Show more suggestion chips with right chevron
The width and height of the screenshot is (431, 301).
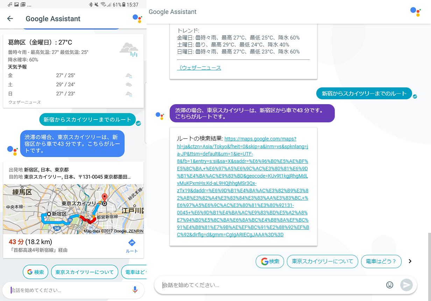pyautogui.click(x=410, y=261)
